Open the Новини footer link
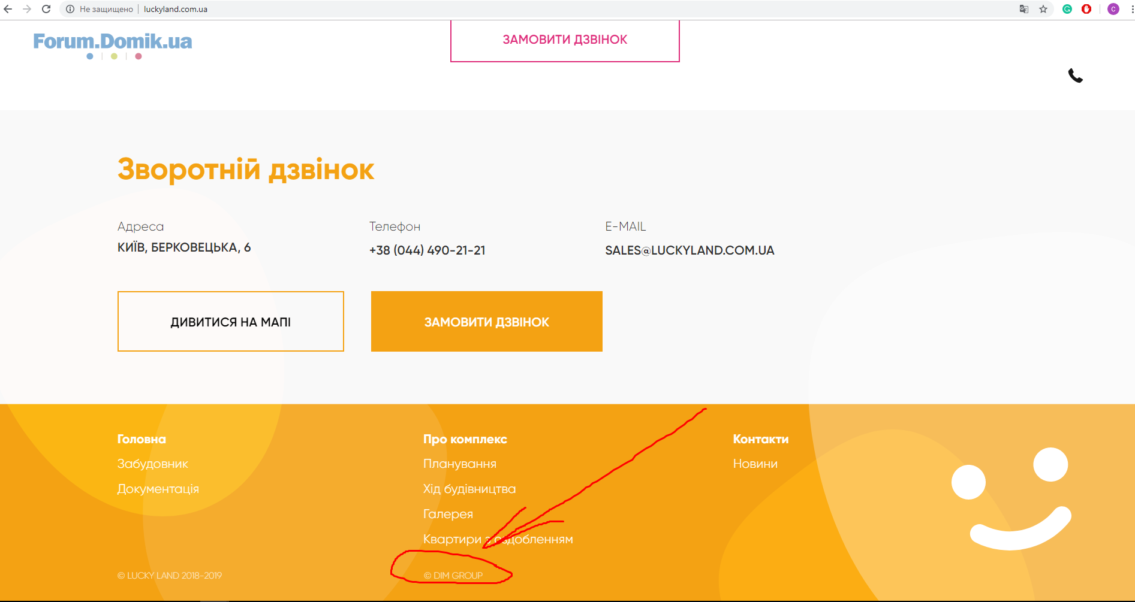Screen dimensions: 1135x602 tap(755, 464)
